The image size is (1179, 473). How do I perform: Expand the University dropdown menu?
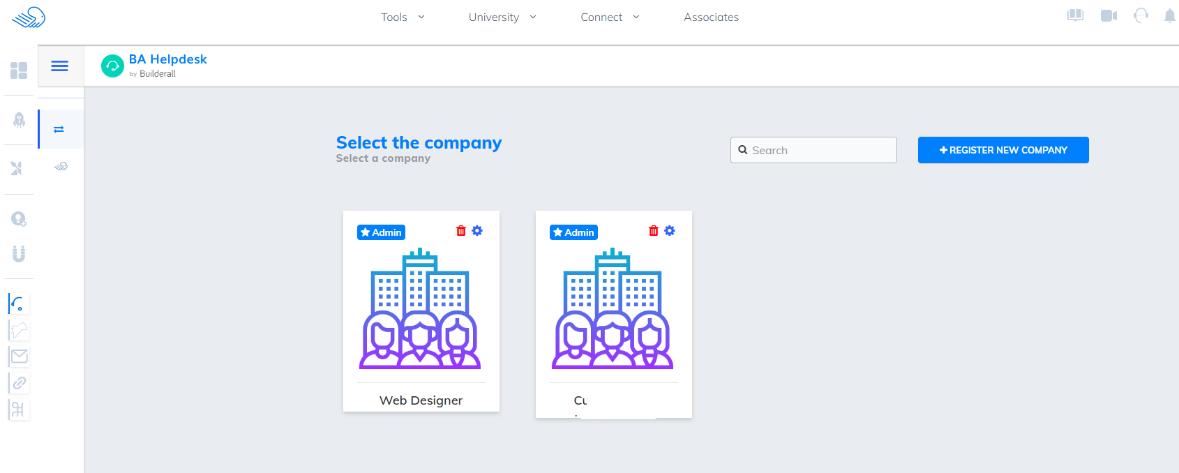(502, 17)
